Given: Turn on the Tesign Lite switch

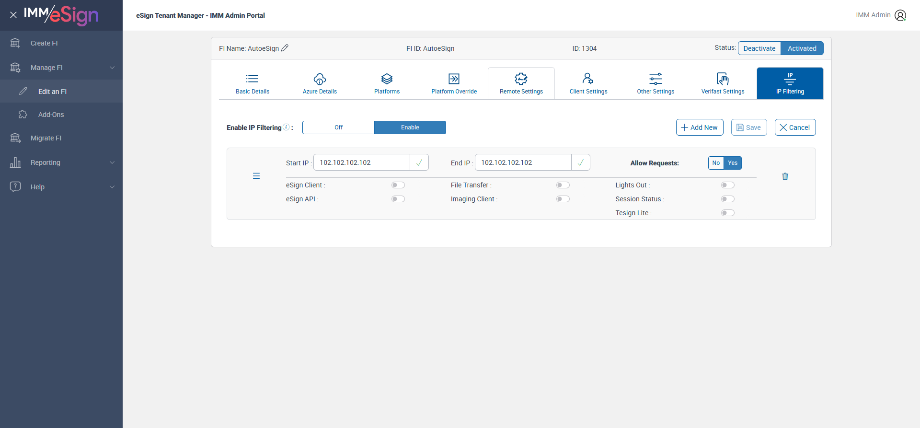Looking at the screenshot, I should click(728, 213).
